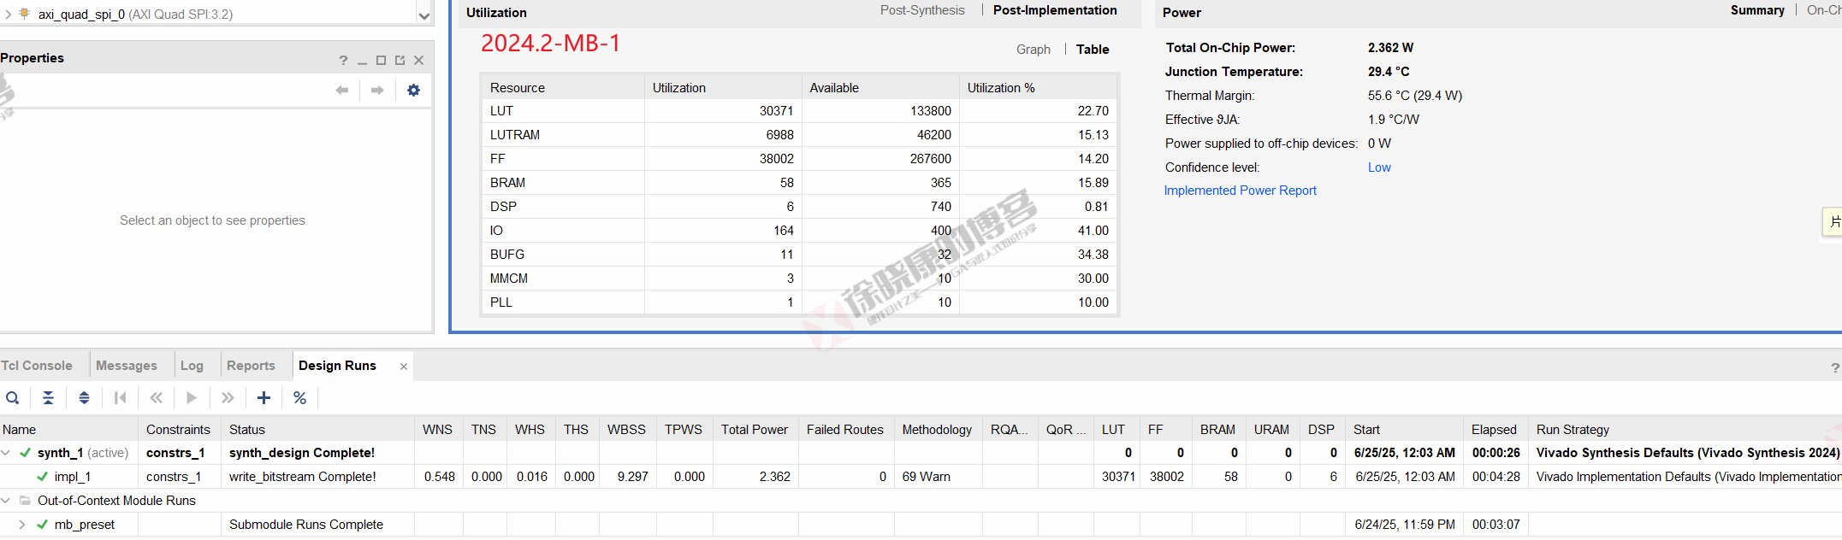Expand mb_preset submodule runs
Viewport: 1842px width, 540px height.
point(22,525)
